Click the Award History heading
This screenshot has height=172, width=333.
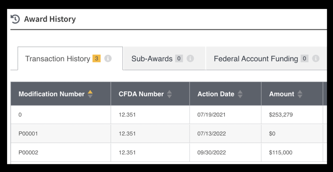click(x=50, y=19)
